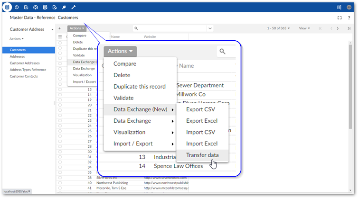Viewport: 358px width, 198px height.
Task: Click the plus icon to add record
Action: pos(59,28)
